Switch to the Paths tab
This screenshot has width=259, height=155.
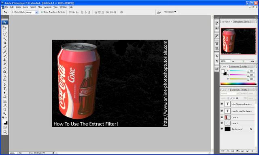pos(244,90)
